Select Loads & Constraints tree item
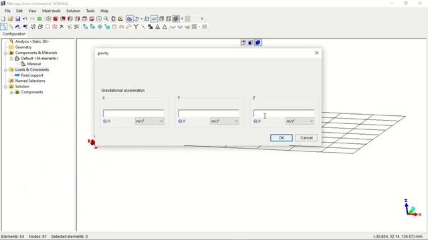Viewport: 428px width, 240px height. pos(32,69)
